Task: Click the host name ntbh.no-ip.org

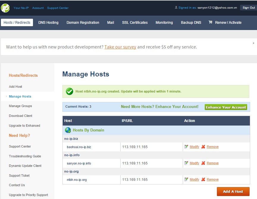Action: click(x=77, y=180)
